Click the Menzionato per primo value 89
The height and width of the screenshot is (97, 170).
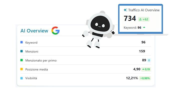point(144,60)
